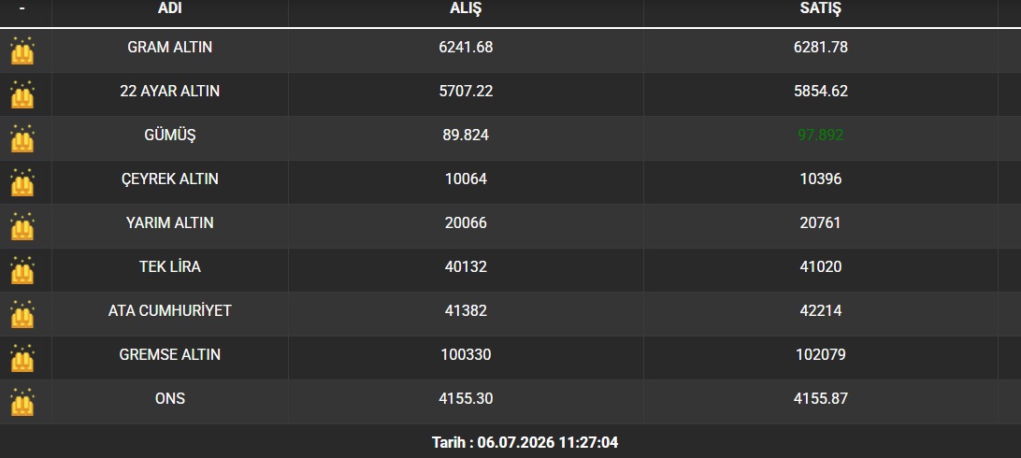
Task: Select the ÇEYREK ALTIN buying price 10064
Action: click(x=466, y=179)
